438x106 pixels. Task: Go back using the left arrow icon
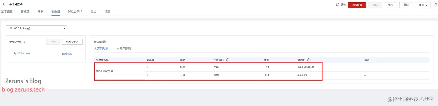(4, 4)
